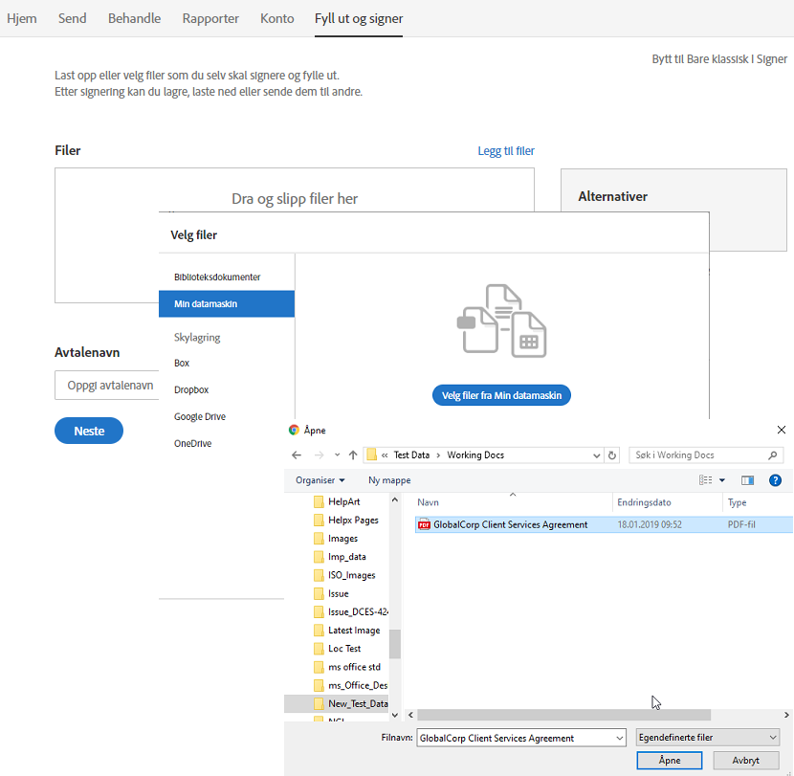Click the folder tree vertical scrollbar thumb
This screenshot has height=776, width=794.
tap(395, 644)
